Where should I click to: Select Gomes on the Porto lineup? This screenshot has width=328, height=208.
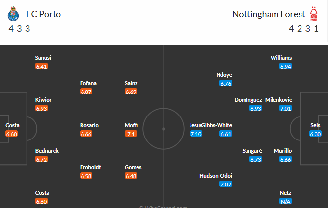pos(133,167)
